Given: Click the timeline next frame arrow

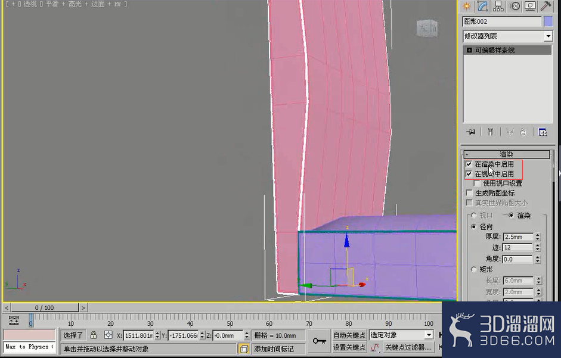Looking at the screenshot, I should pos(83,307).
